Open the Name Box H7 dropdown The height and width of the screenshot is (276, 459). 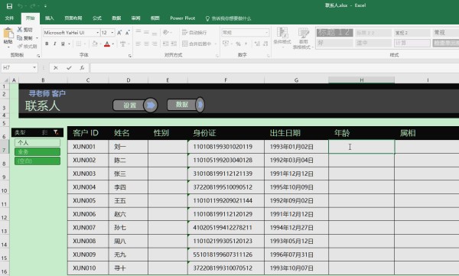34,68
